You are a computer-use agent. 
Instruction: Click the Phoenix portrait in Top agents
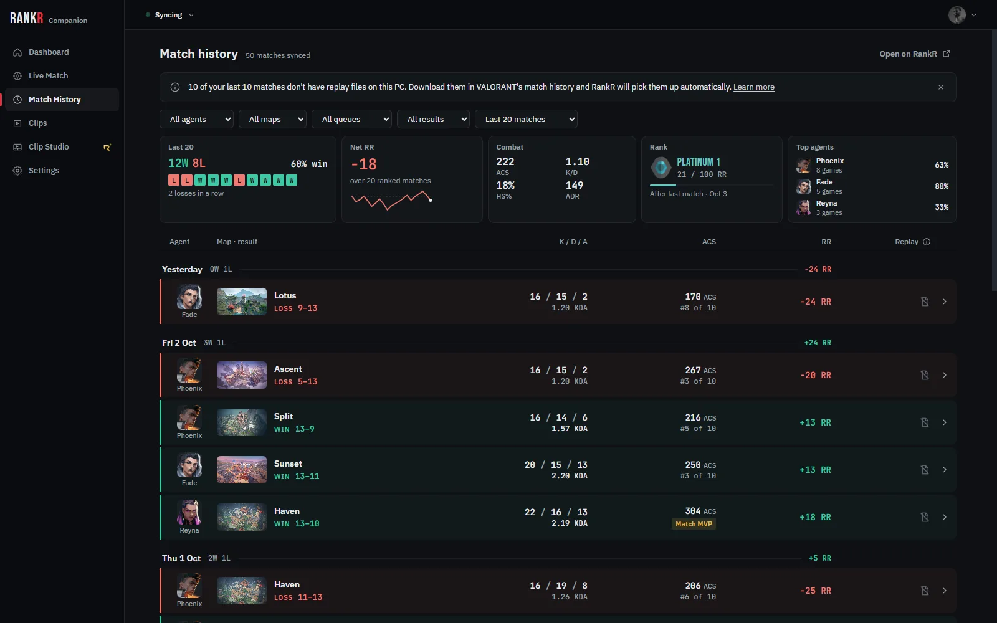click(x=804, y=165)
